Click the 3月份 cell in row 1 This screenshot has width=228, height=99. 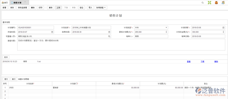click(30, 88)
